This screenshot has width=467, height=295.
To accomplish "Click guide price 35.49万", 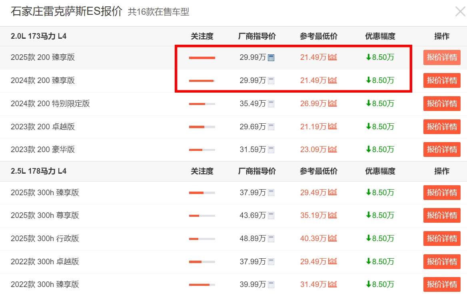I will click(253, 104).
